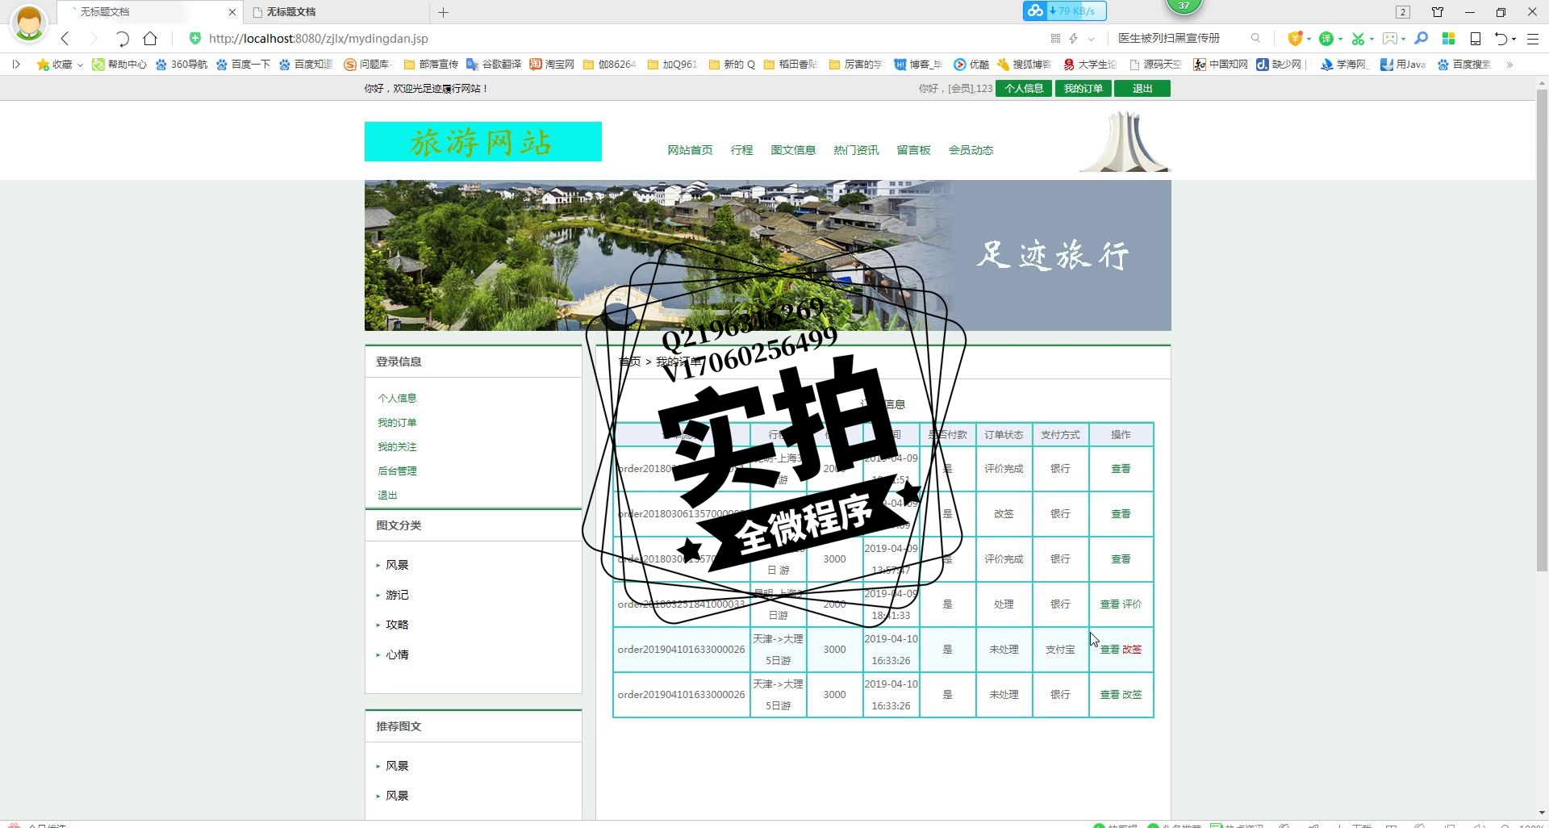1549x828 pixels.
Task: Click the user avatar in browser corner
Action: tap(29, 22)
